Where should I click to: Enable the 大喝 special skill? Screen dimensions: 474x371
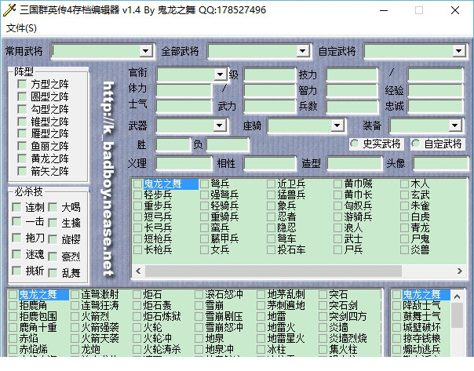click(x=53, y=207)
